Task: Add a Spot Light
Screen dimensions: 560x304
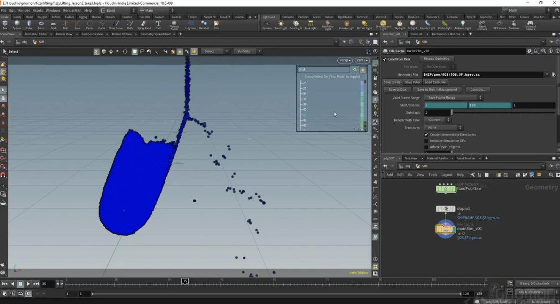Action: (296, 25)
